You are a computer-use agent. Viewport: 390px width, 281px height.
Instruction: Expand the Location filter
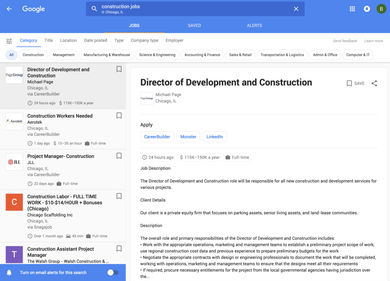69,40
